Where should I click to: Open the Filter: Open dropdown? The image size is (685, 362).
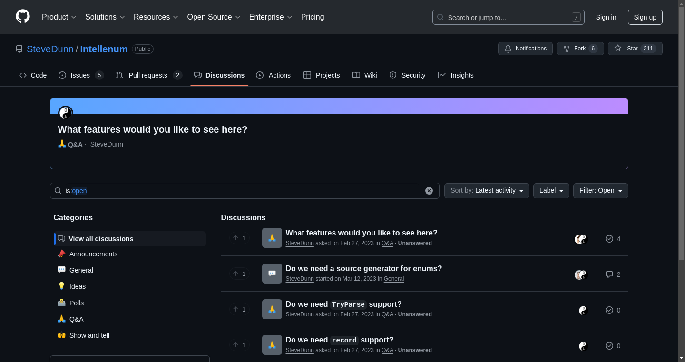point(601,191)
